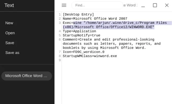Select Save as option
This screenshot has width=172, height=104.
pyautogui.click(x=12, y=53)
